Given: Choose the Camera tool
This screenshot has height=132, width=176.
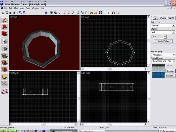Looking at the screenshot, I should pos(5,34).
